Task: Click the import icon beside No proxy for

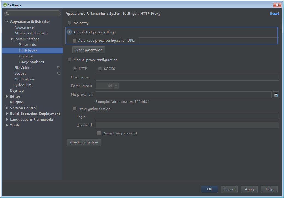Action: click(x=276, y=95)
